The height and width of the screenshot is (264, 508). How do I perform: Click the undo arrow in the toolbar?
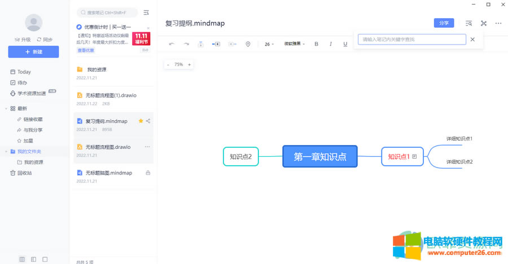coord(172,44)
